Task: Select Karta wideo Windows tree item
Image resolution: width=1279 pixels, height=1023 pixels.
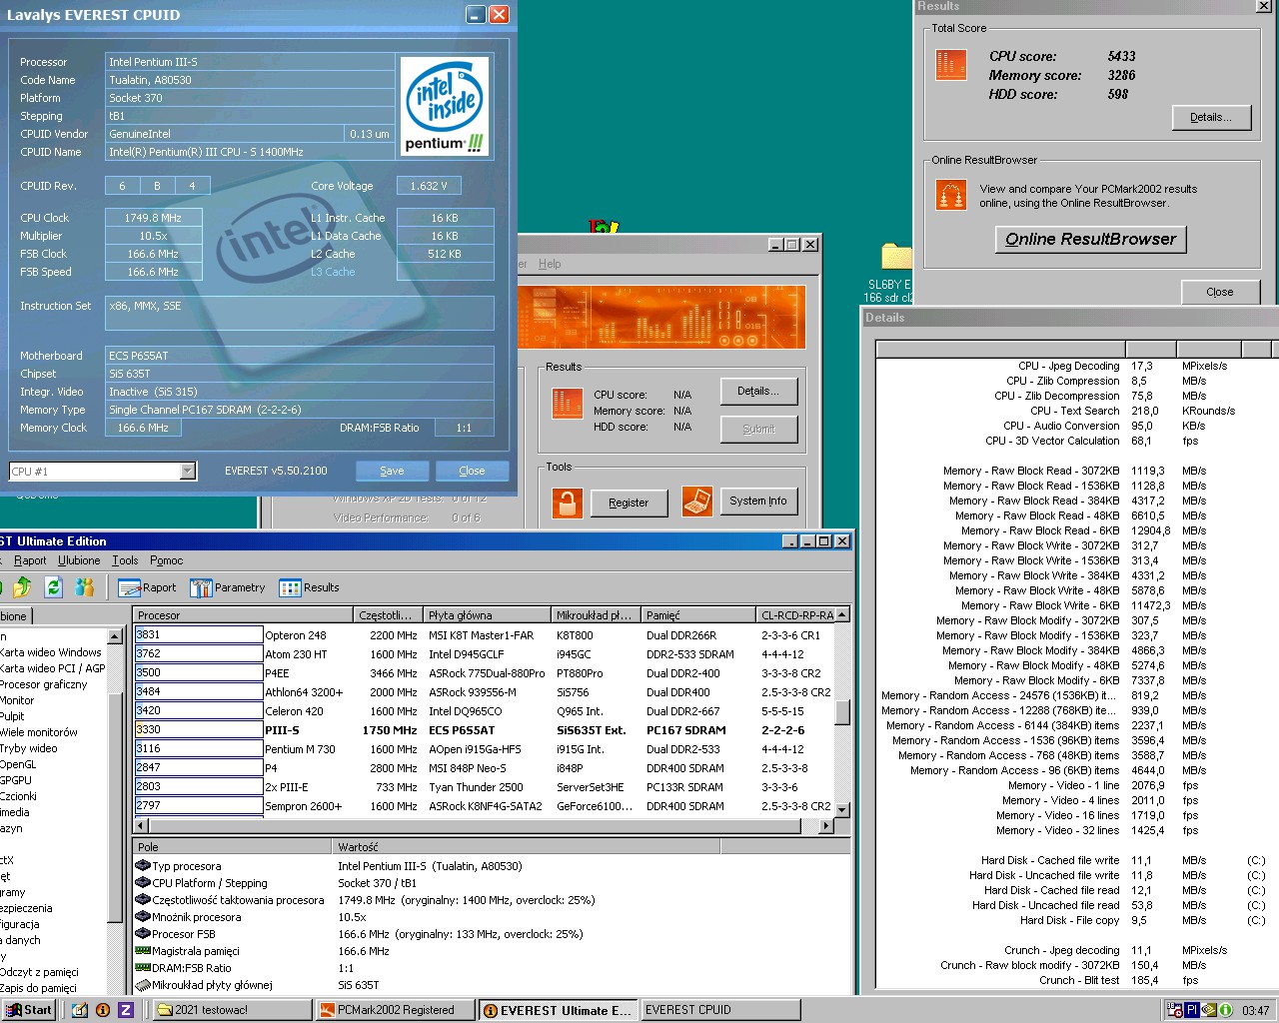Action: (50, 652)
